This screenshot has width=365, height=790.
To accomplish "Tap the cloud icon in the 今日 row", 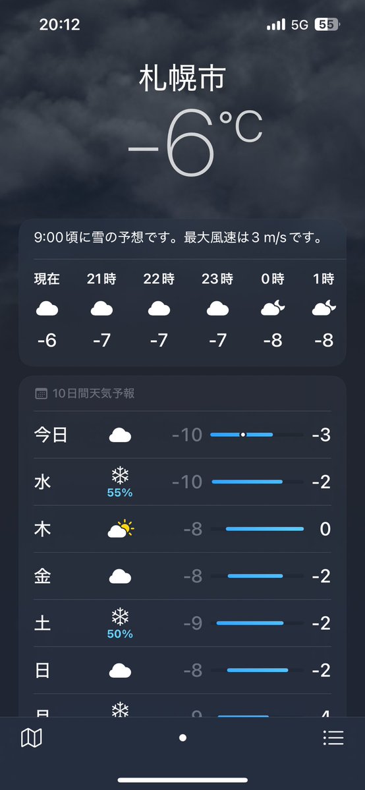I will (x=120, y=435).
